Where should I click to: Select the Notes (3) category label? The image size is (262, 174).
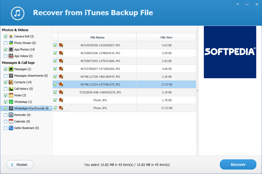pyautogui.click(x=20, y=95)
